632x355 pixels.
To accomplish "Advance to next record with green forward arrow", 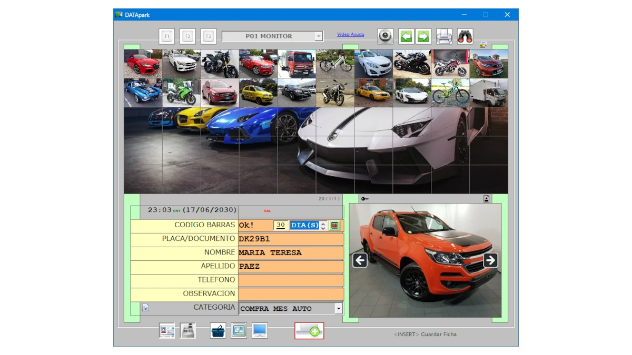I will [424, 35].
